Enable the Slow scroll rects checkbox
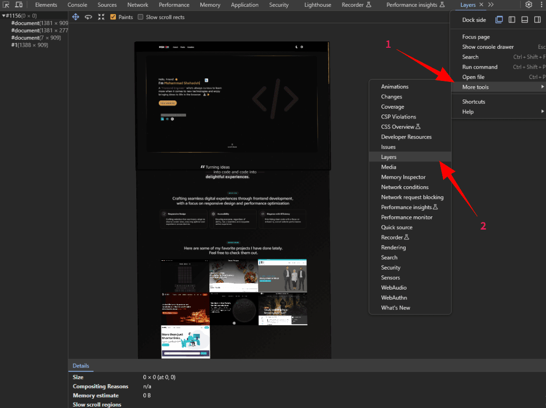546x408 pixels. (x=141, y=17)
